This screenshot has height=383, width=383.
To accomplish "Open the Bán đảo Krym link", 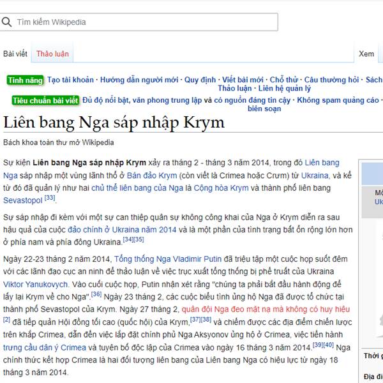I will (152, 176).
